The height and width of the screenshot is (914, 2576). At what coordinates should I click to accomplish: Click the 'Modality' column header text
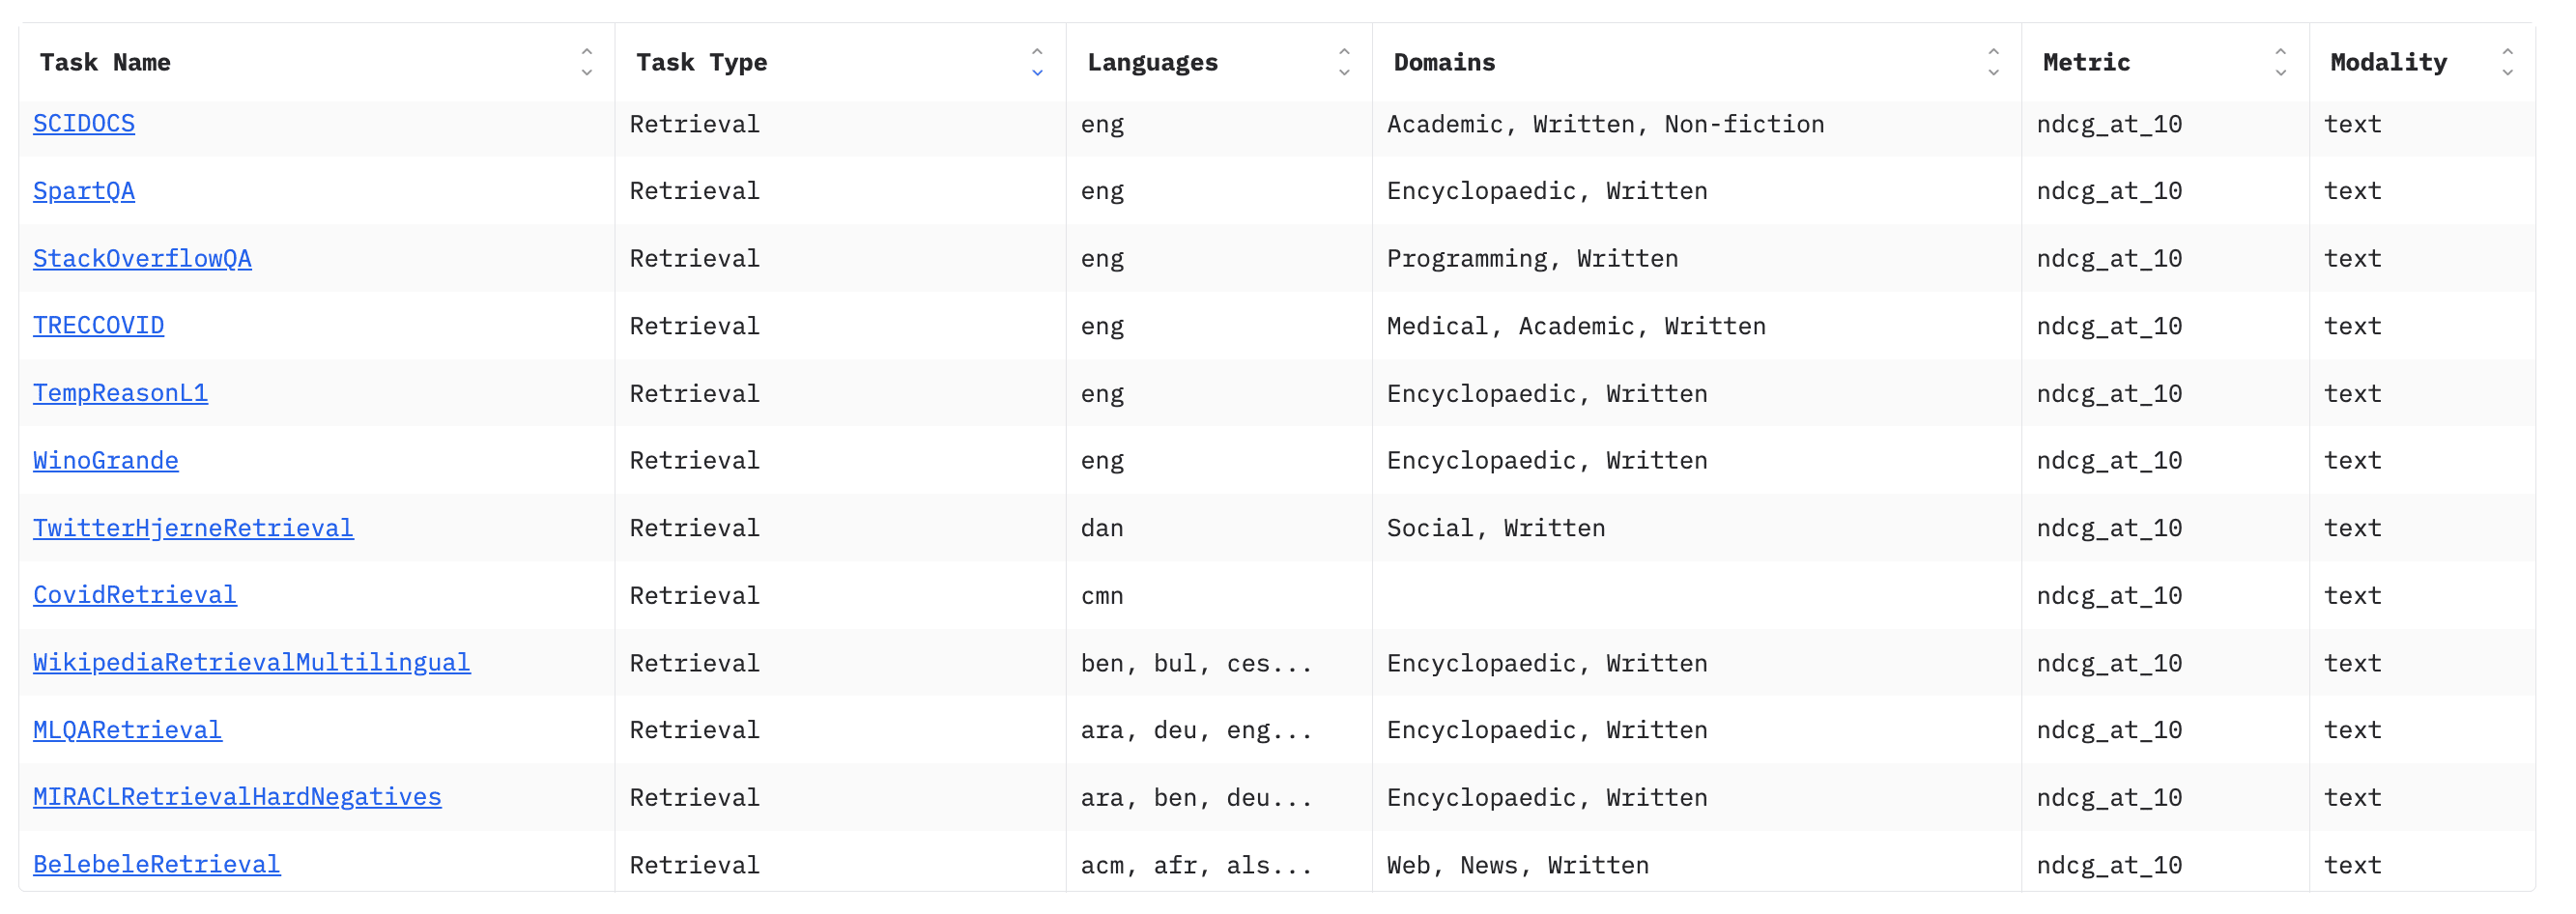(2389, 62)
